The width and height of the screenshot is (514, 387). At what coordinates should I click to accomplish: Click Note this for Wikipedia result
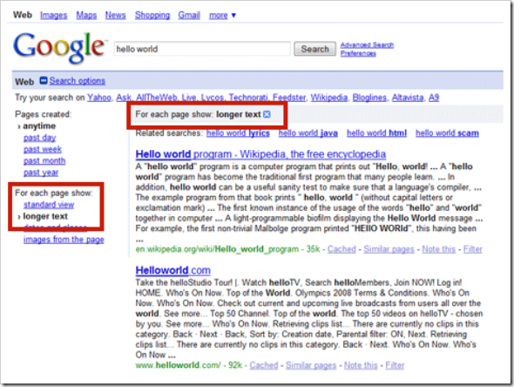438,249
